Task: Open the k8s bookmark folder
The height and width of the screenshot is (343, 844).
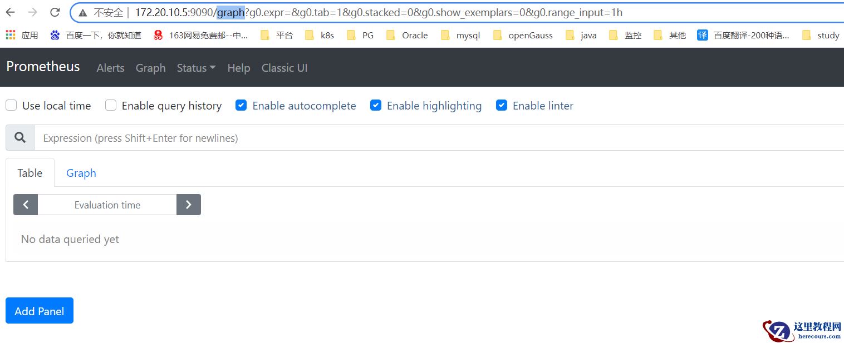Action: 320,35
